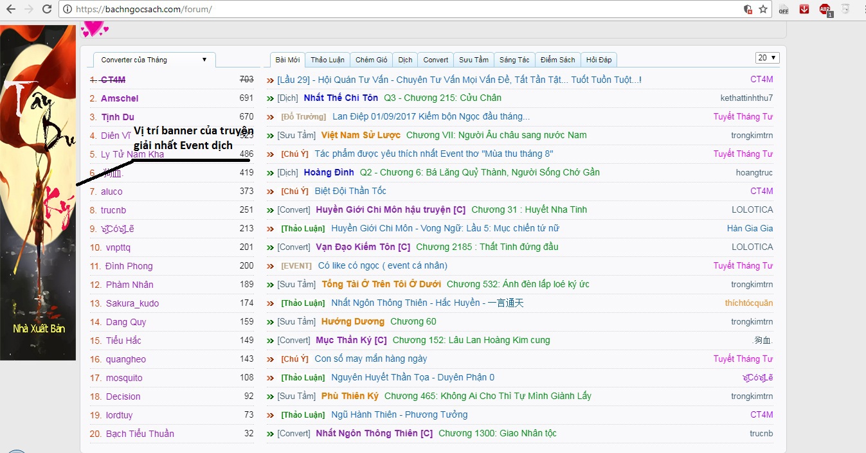The image size is (866, 453).
Task: Click the OFF page extension icon
Action: pyautogui.click(x=783, y=9)
